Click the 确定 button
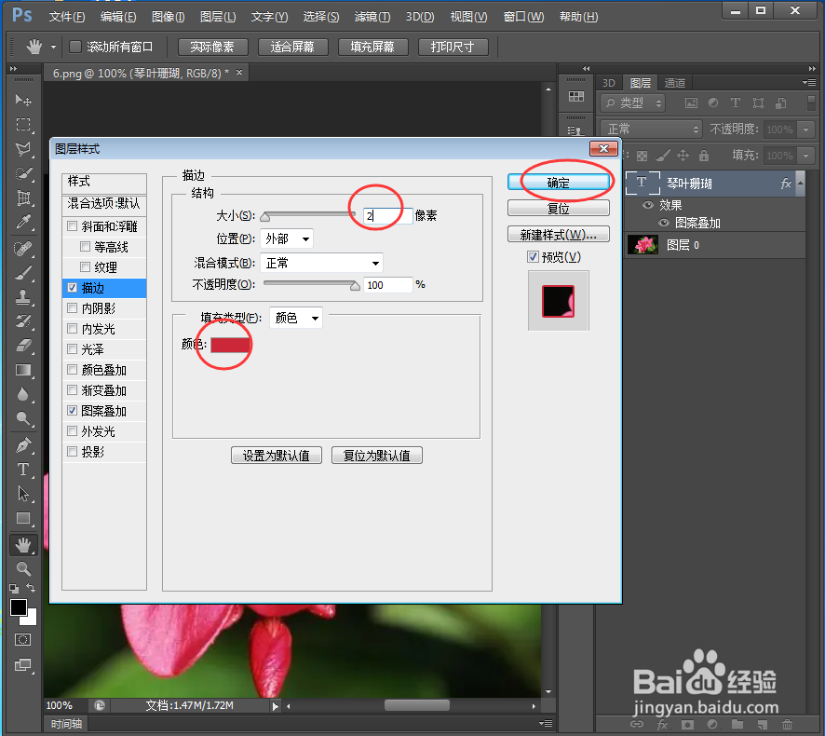Image resolution: width=825 pixels, height=736 pixels. (559, 183)
